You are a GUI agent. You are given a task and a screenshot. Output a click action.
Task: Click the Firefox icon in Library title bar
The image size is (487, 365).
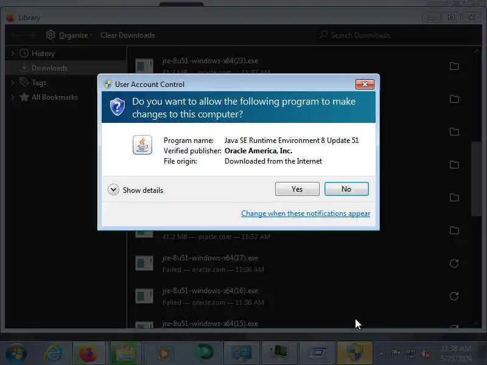click(x=10, y=18)
